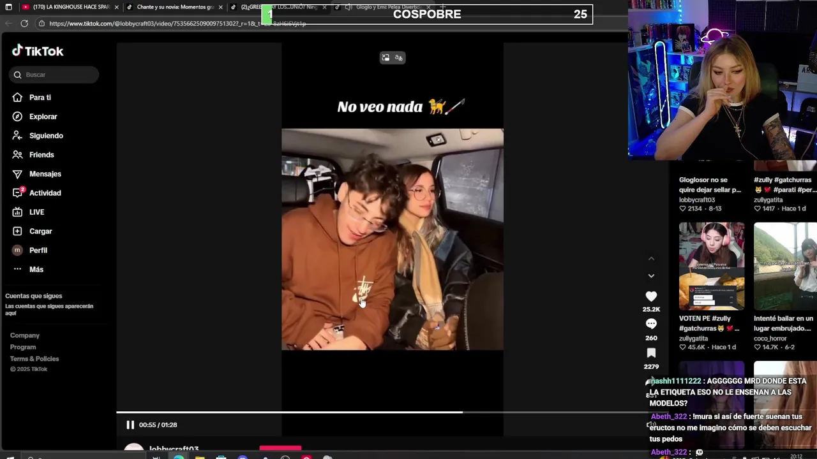Go to previous video up arrow

tap(651, 258)
